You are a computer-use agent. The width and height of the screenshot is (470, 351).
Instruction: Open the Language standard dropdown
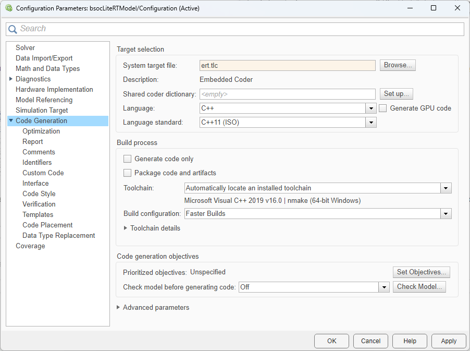point(370,123)
